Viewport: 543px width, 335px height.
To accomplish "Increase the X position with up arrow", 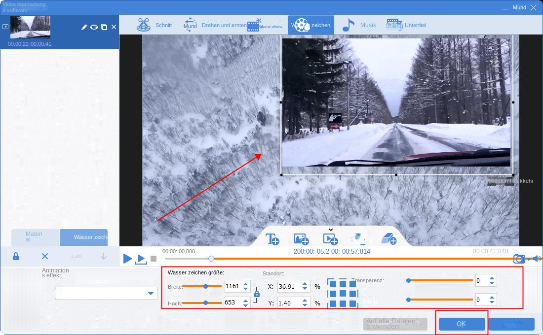I will [x=305, y=284].
